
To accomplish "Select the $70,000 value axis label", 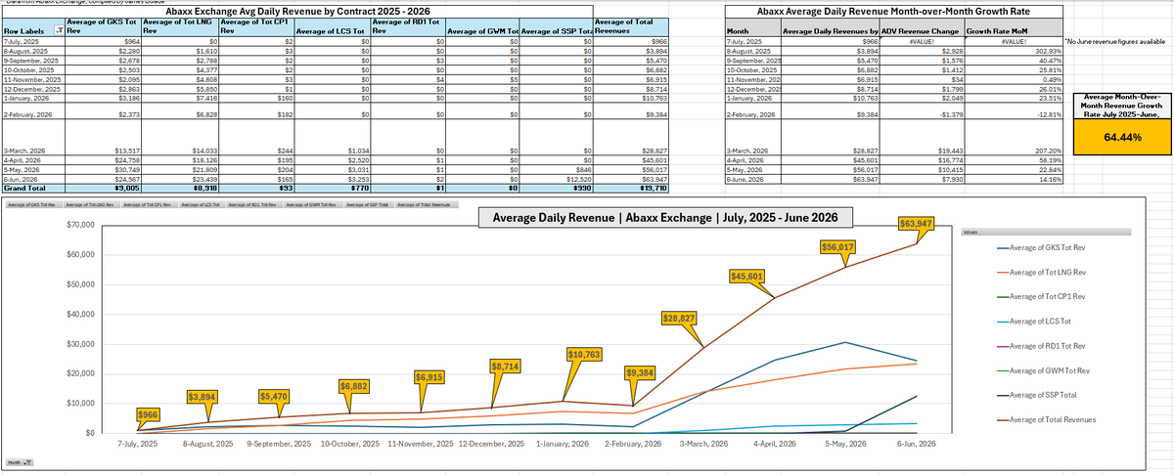I will (79, 226).
